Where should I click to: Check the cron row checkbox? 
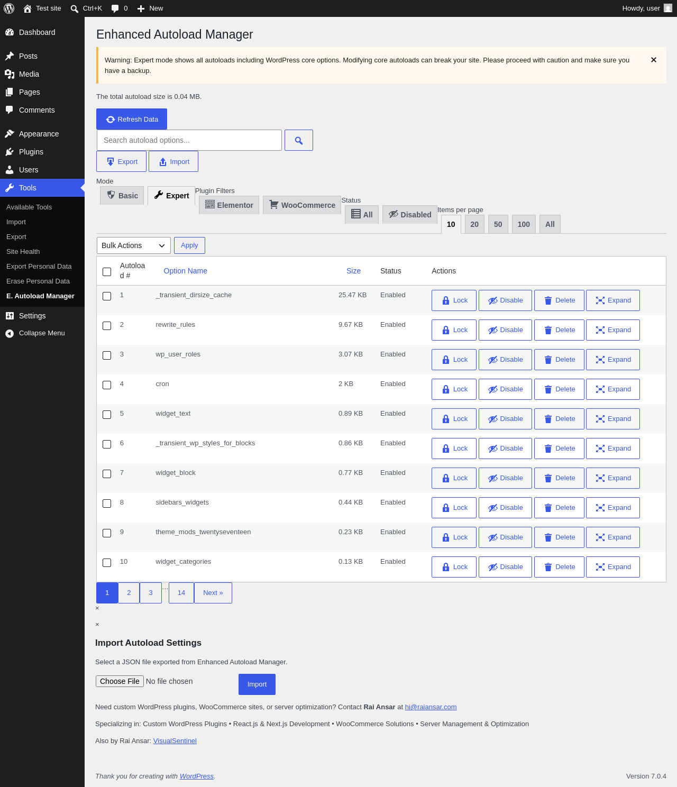[x=107, y=385]
